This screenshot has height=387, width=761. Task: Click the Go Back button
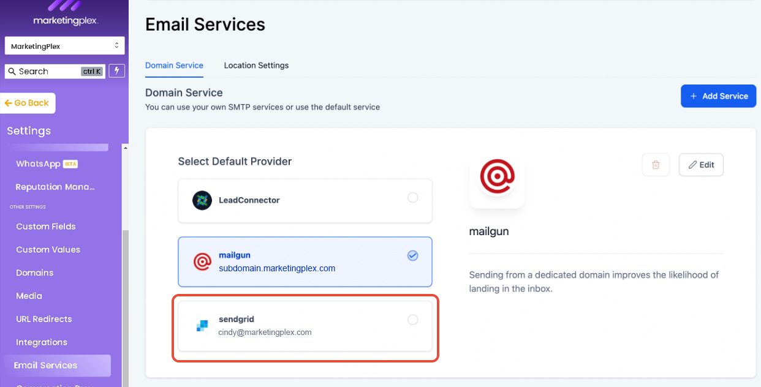28,103
